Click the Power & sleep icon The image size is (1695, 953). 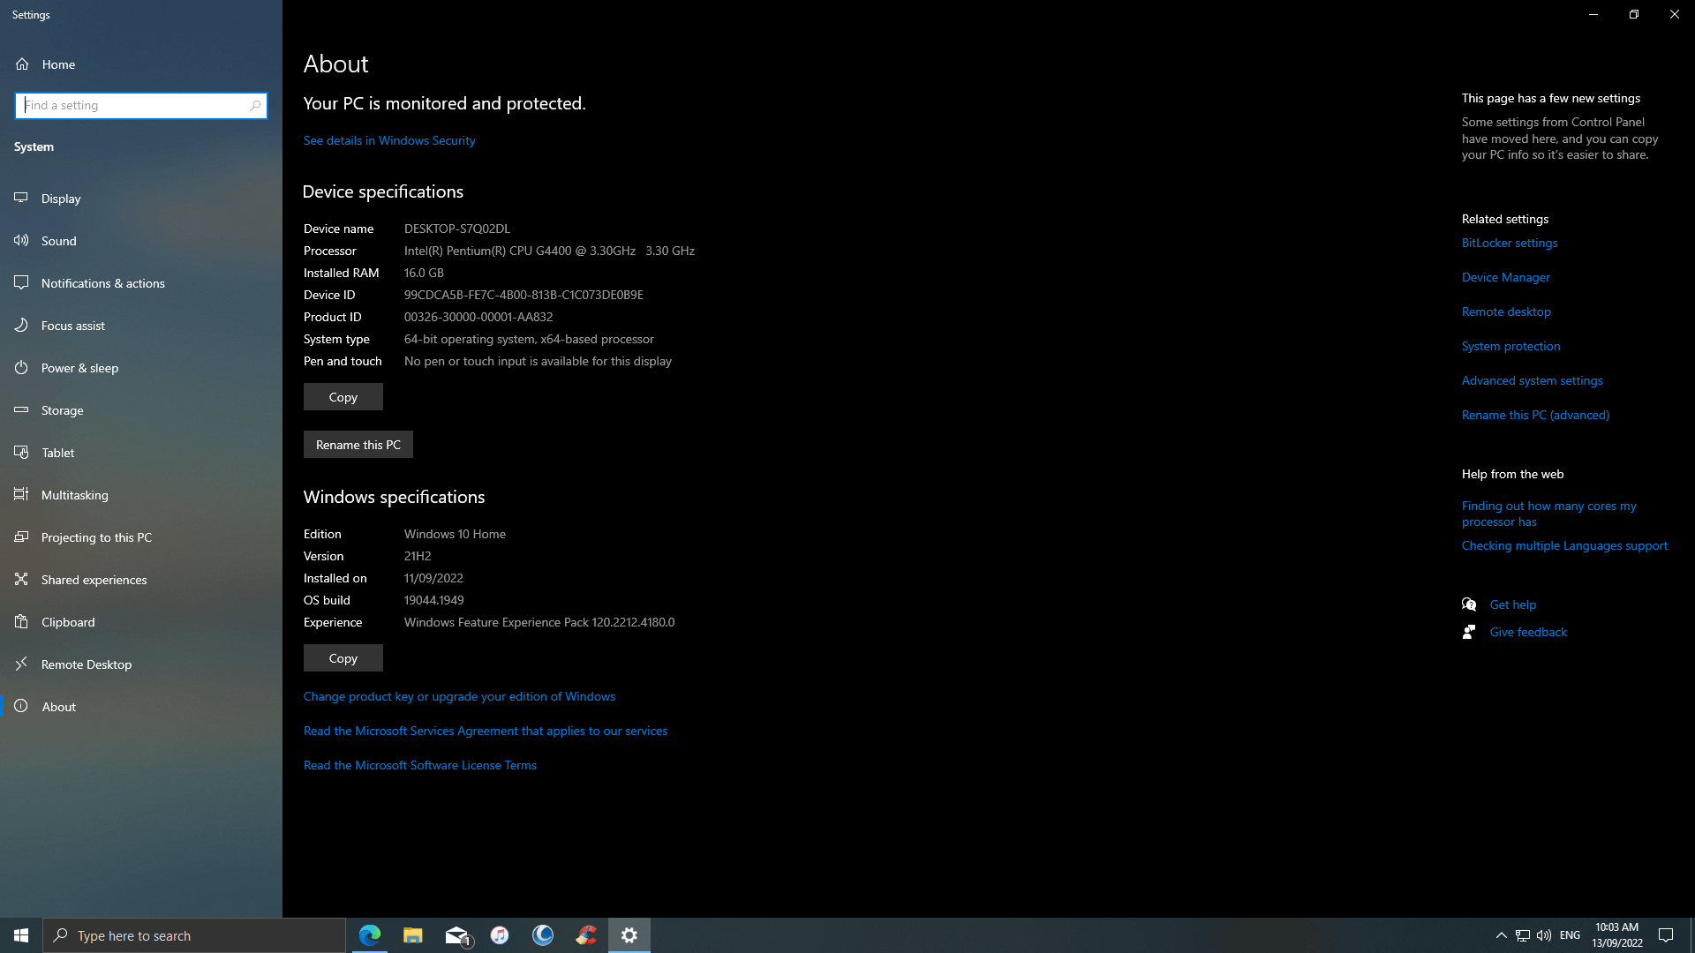[x=21, y=367]
